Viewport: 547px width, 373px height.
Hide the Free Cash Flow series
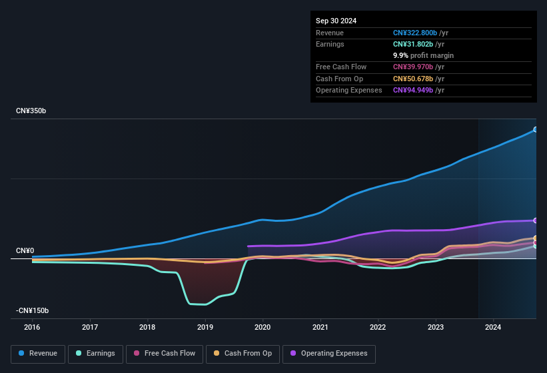click(x=163, y=354)
